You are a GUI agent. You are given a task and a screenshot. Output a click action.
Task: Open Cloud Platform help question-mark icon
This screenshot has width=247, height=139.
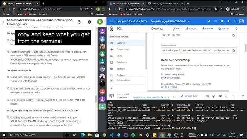(222, 21)
